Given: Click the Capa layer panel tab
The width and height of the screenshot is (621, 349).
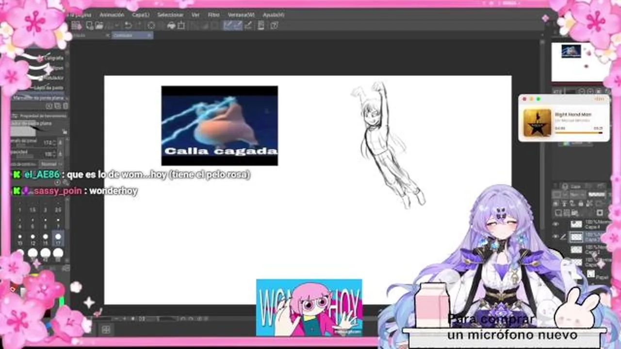Looking at the screenshot, I should (x=575, y=186).
